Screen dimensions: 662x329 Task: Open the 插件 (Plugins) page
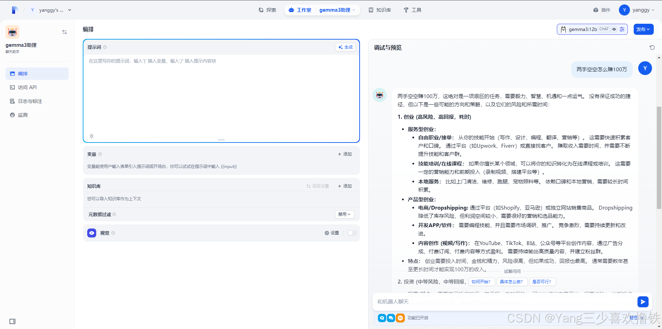tap(602, 10)
